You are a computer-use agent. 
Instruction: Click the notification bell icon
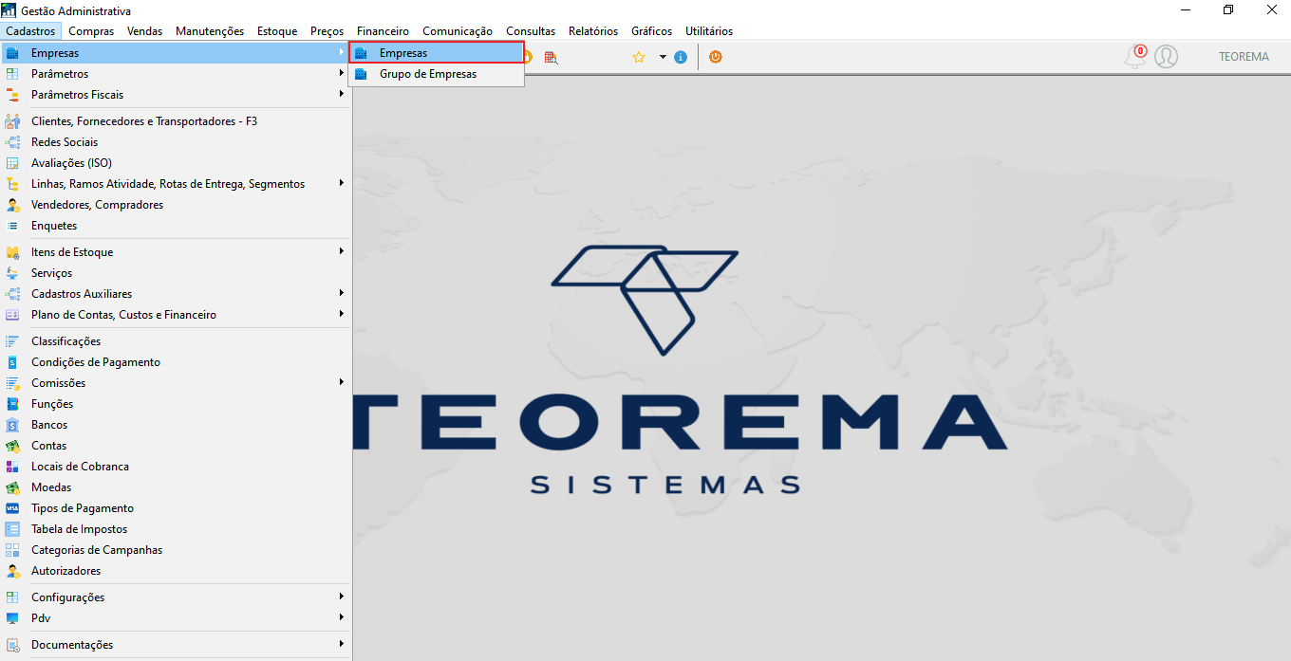(x=1134, y=57)
